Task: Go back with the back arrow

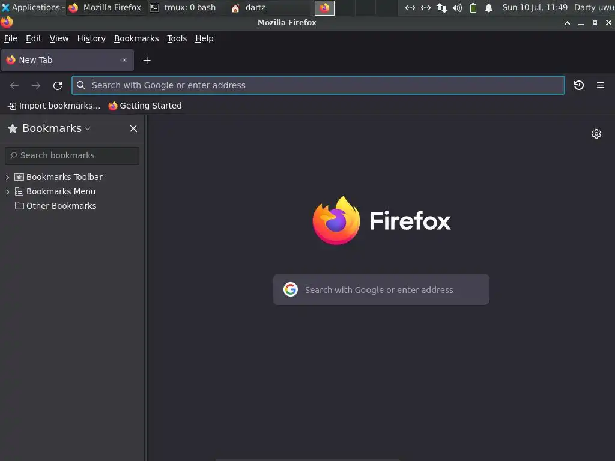Action: click(14, 85)
